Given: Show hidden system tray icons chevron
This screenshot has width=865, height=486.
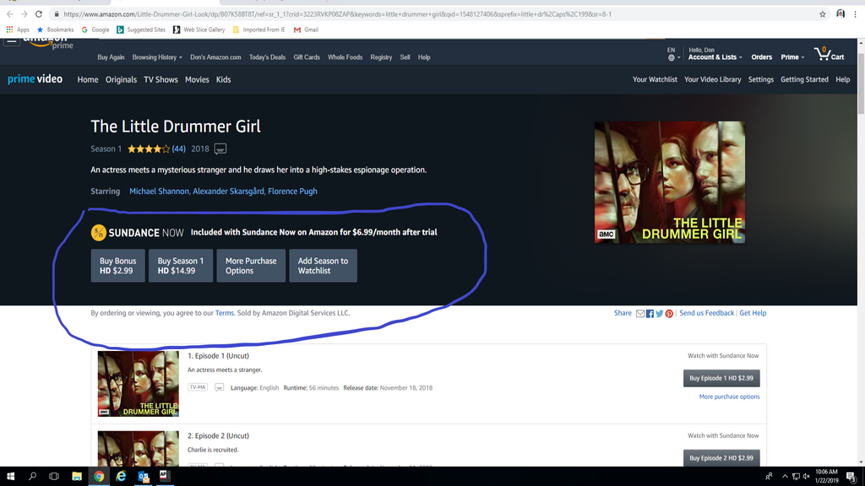Looking at the screenshot, I should (785, 476).
